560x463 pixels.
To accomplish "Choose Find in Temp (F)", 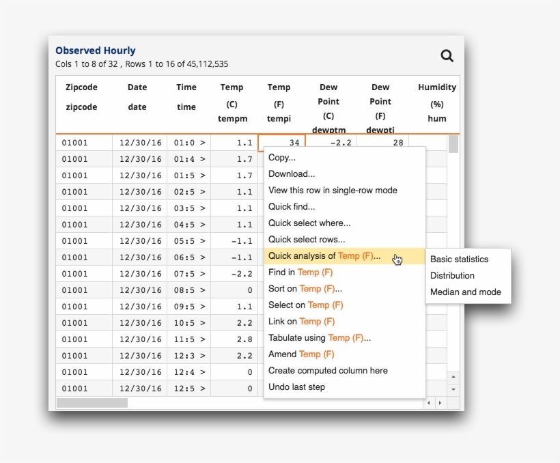I will click(x=345, y=272).
